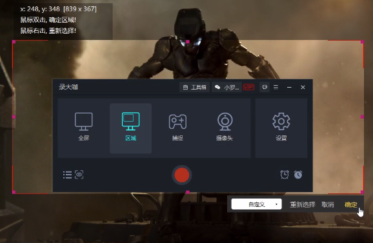Start recording with the red record button
The width and height of the screenshot is (373, 243).
click(182, 175)
